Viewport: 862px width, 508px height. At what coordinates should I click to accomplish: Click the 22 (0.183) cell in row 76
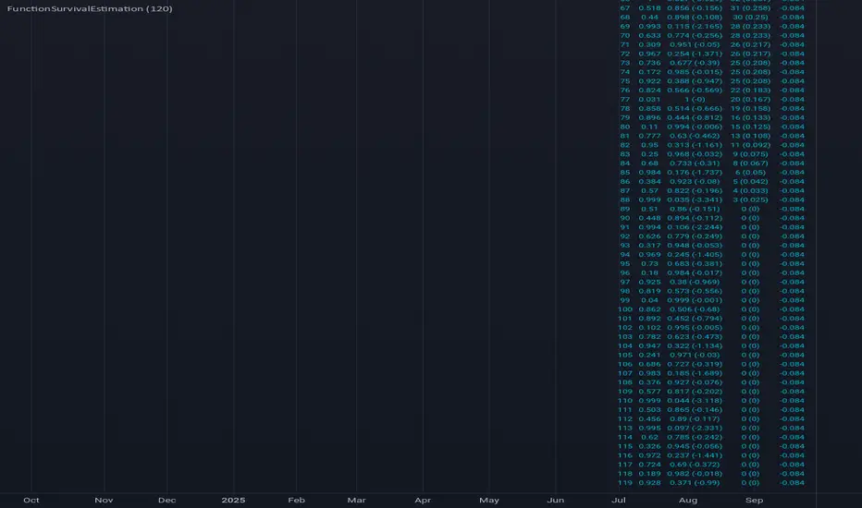pyautogui.click(x=750, y=91)
